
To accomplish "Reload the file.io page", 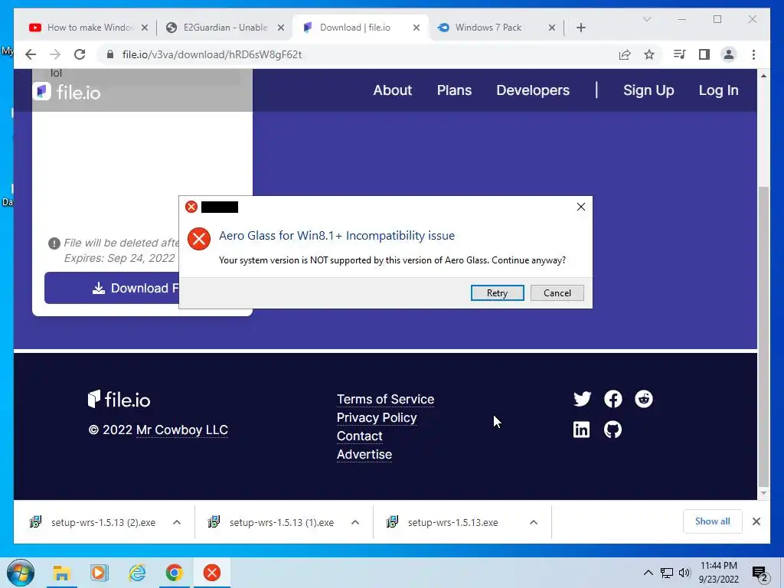I will coord(80,54).
